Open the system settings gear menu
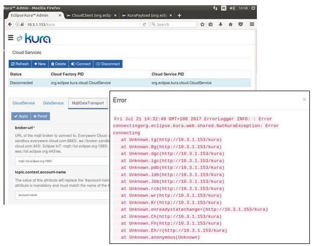The width and height of the screenshot is (313, 246). [x=253, y=8]
